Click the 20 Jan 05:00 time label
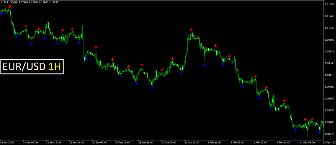Viewport: 336px width, 145px height. (31, 142)
